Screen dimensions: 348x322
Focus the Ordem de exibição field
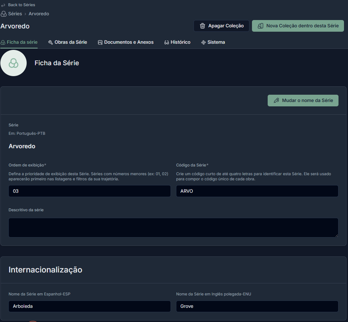(x=89, y=191)
